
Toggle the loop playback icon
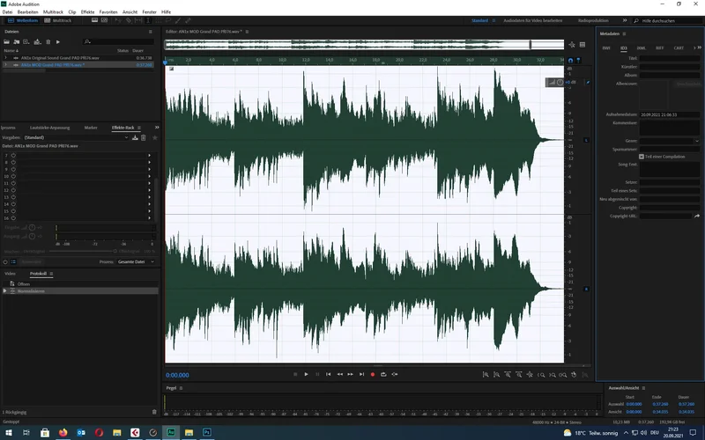point(383,374)
